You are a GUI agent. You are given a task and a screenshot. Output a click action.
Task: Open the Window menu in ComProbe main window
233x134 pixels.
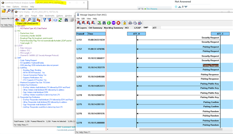coord(24,7)
